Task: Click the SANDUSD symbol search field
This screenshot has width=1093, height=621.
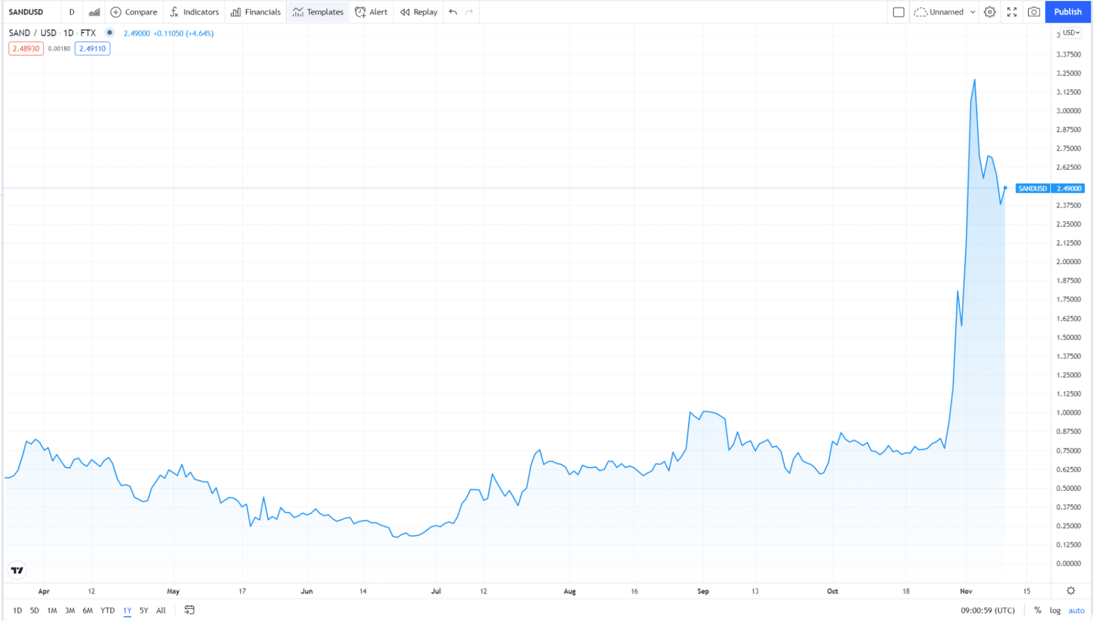Action: [x=26, y=12]
